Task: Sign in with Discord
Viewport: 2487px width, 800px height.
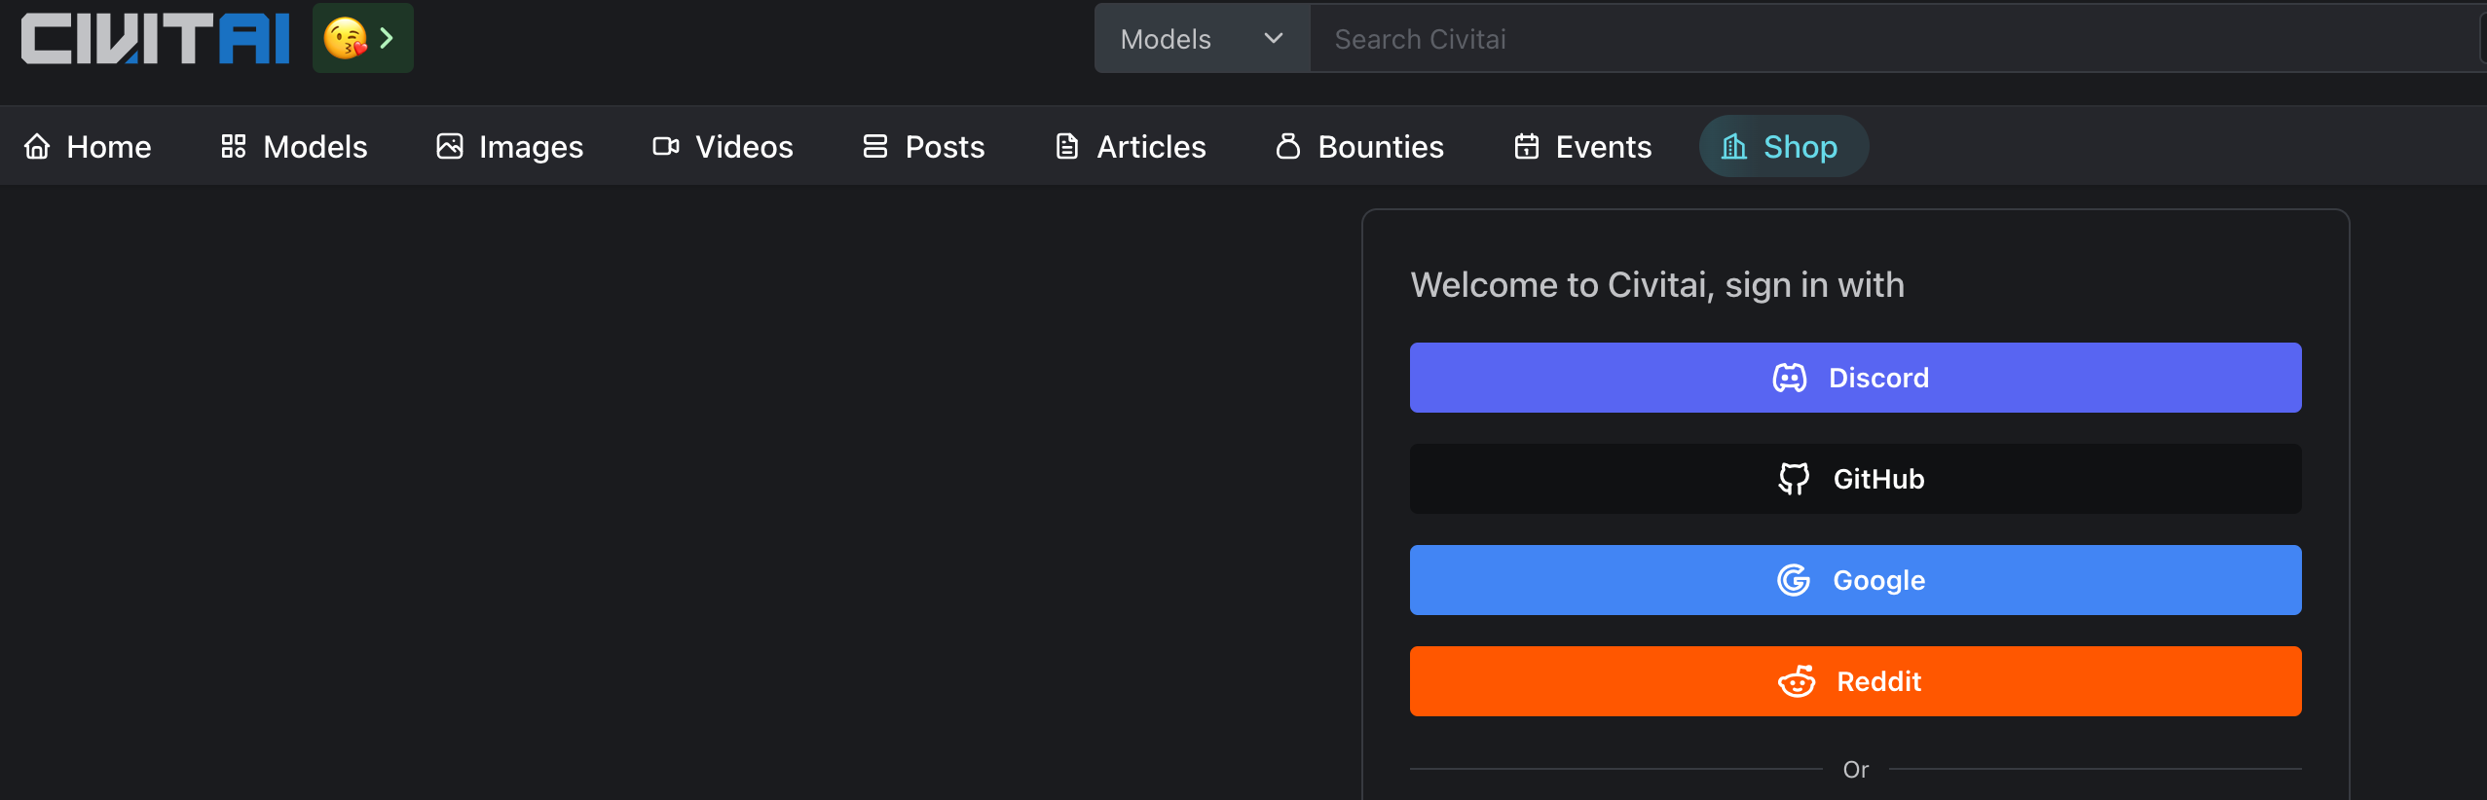Action: pyautogui.click(x=1856, y=378)
